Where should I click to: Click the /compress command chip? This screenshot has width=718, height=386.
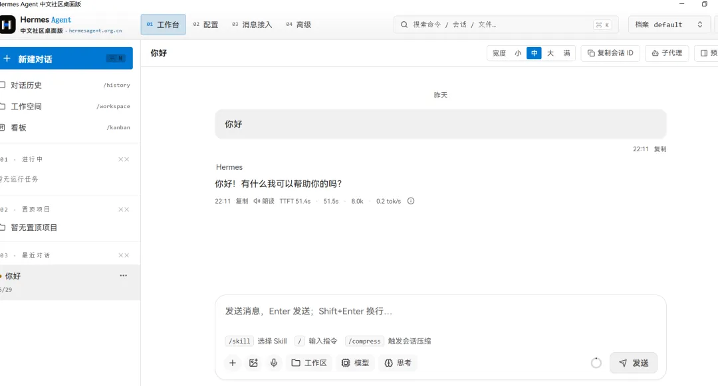click(x=364, y=342)
